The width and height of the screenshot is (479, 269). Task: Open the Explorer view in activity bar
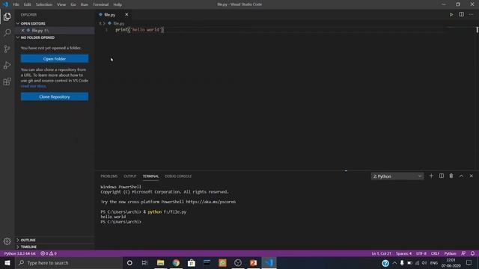tap(7, 16)
